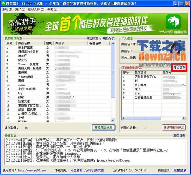Open the yy50.com link in footer

click(x=32, y=170)
